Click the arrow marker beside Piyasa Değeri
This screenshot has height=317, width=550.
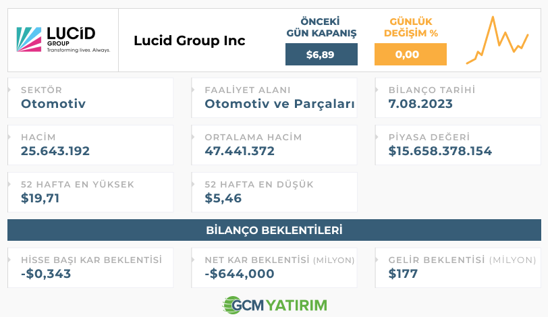[x=377, y=137]
